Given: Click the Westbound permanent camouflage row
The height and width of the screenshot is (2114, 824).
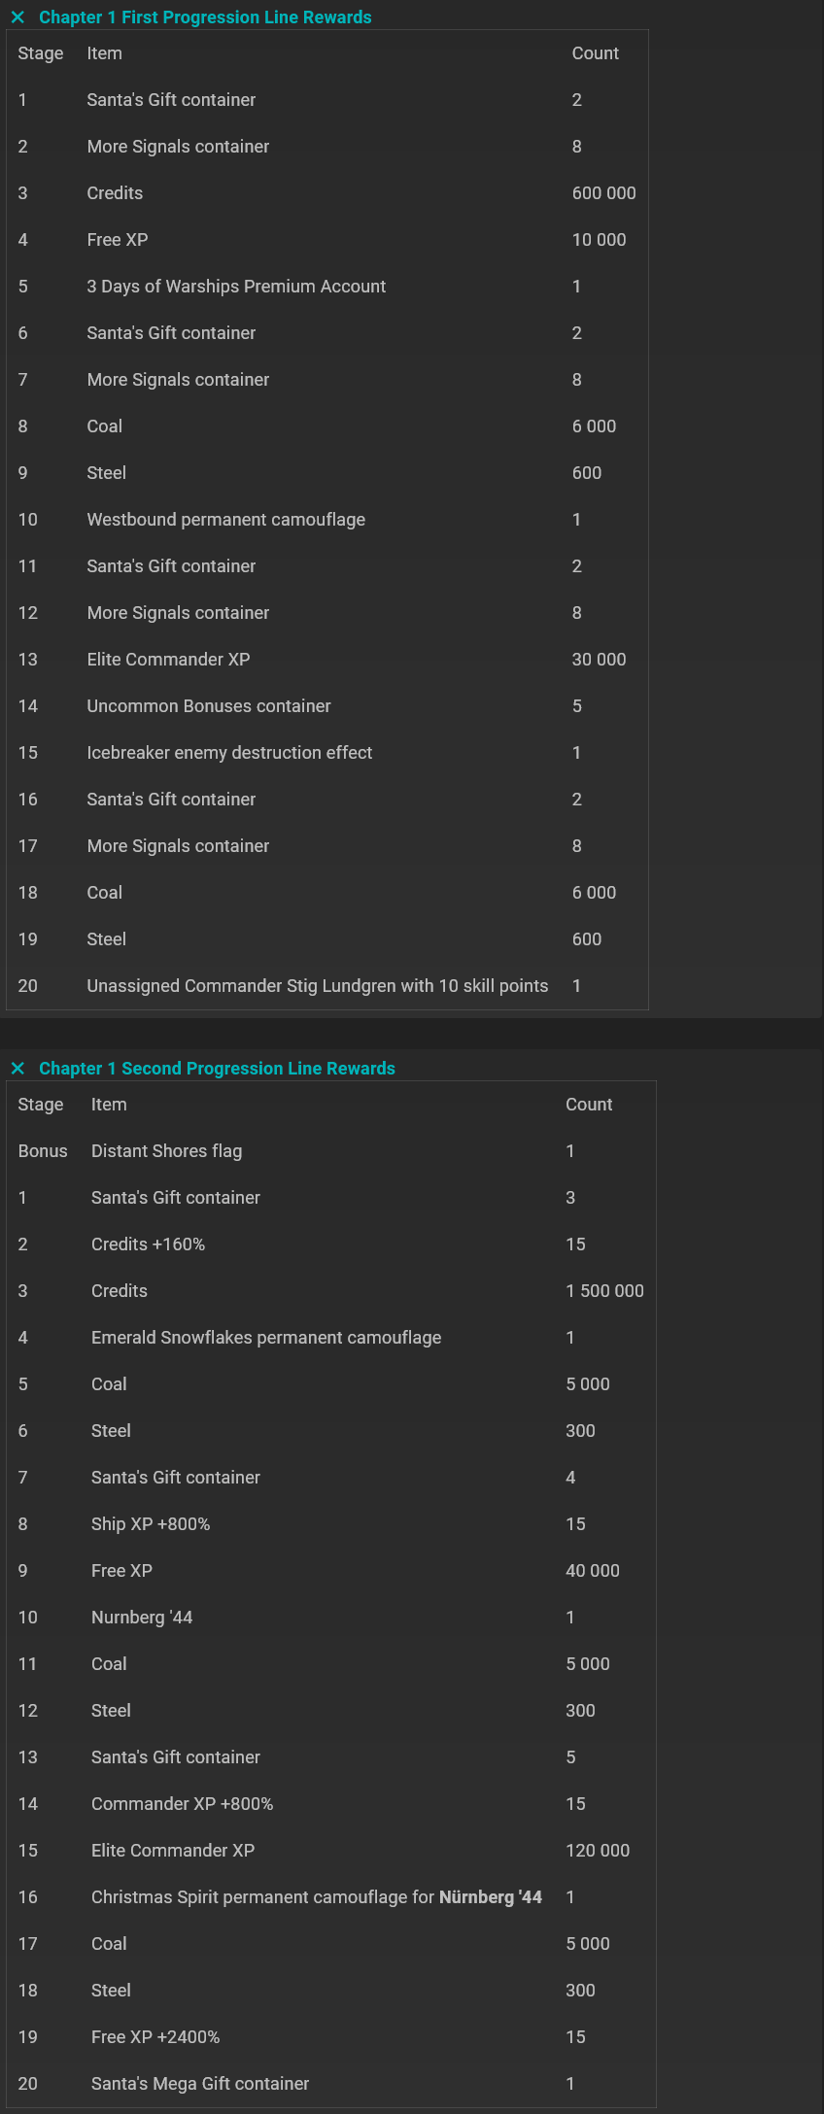Looking at the screenshot, I should (x=225, y=520).
